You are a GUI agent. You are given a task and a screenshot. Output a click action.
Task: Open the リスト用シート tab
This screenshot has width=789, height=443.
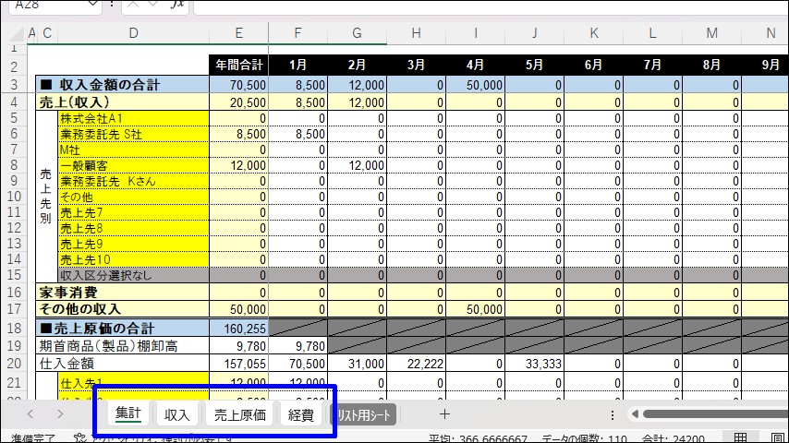click(364, 415)
